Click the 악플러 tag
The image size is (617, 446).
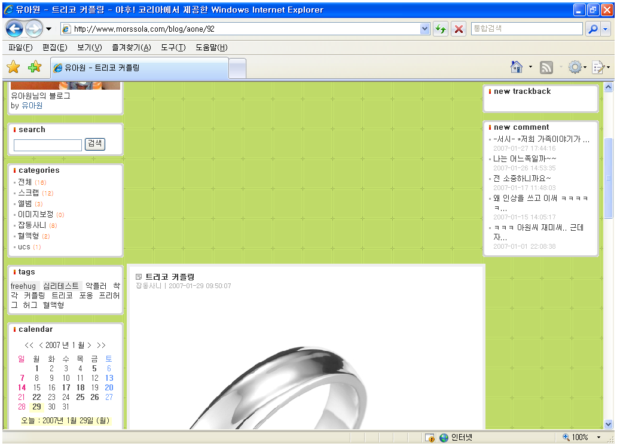(96, 286)
